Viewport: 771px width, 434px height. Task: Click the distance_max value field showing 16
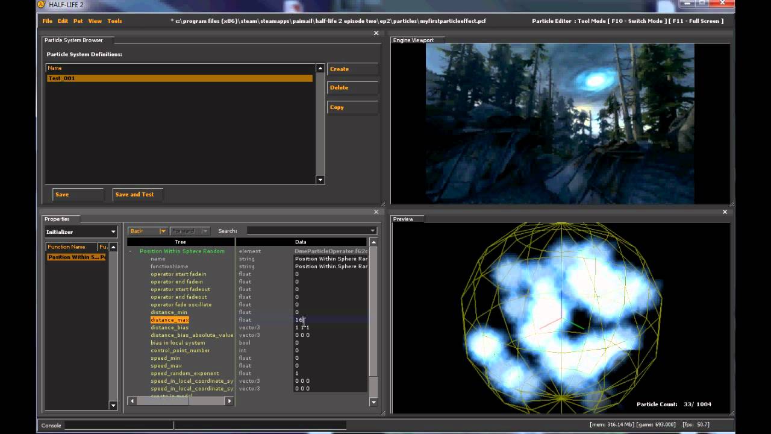click(x=330, y=319)
